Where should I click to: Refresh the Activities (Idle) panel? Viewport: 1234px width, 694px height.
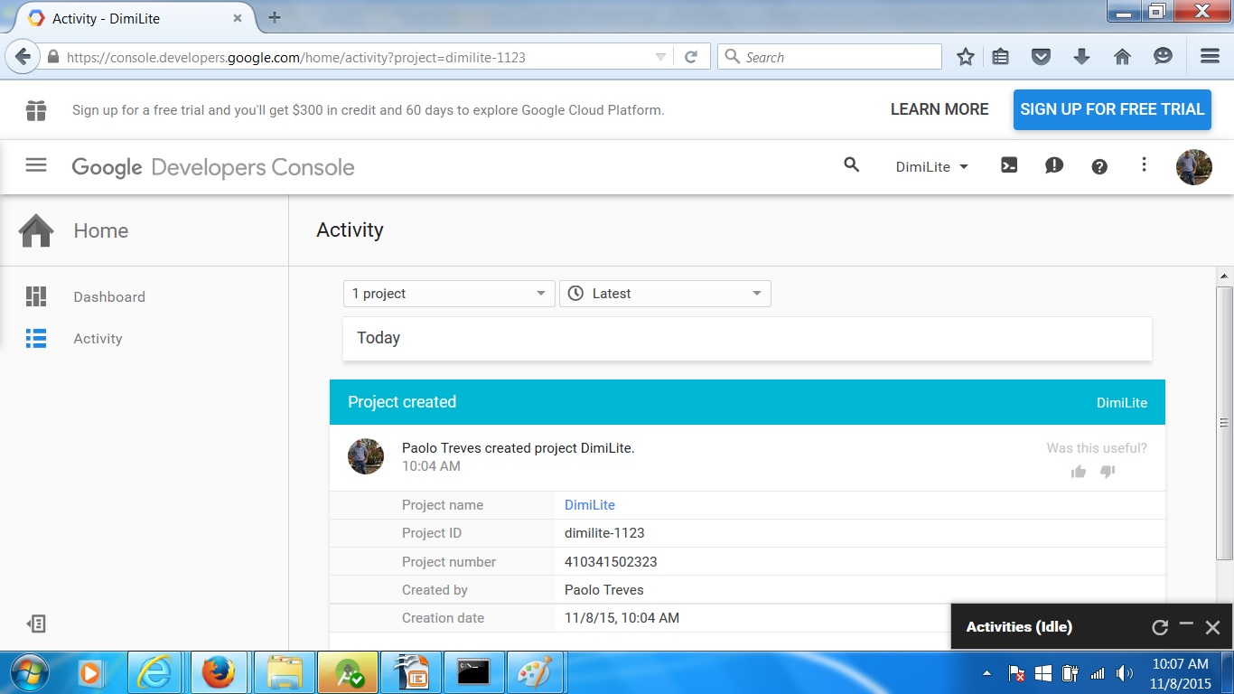click(1160, 627)
